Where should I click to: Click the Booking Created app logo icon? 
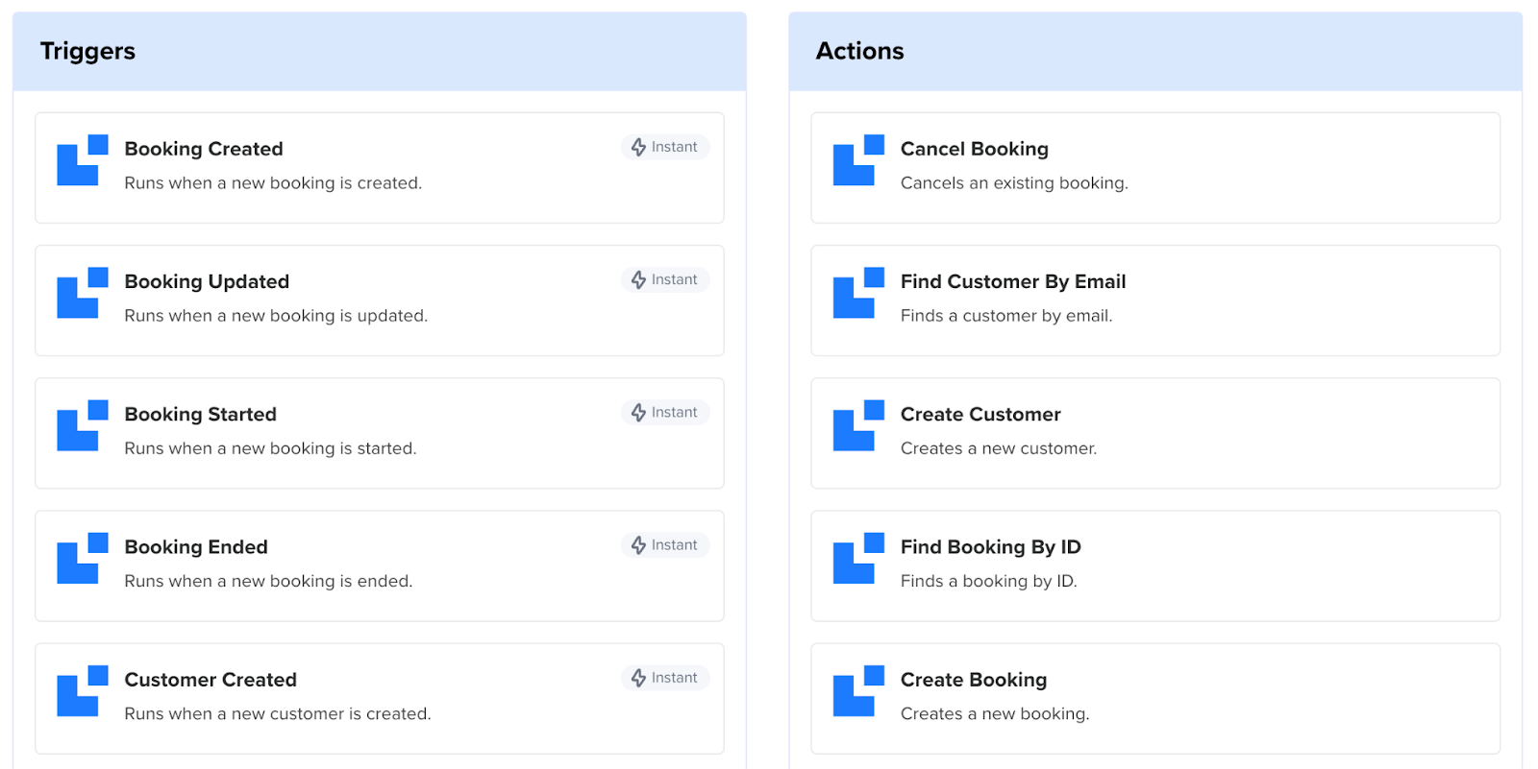pos(82,160)
